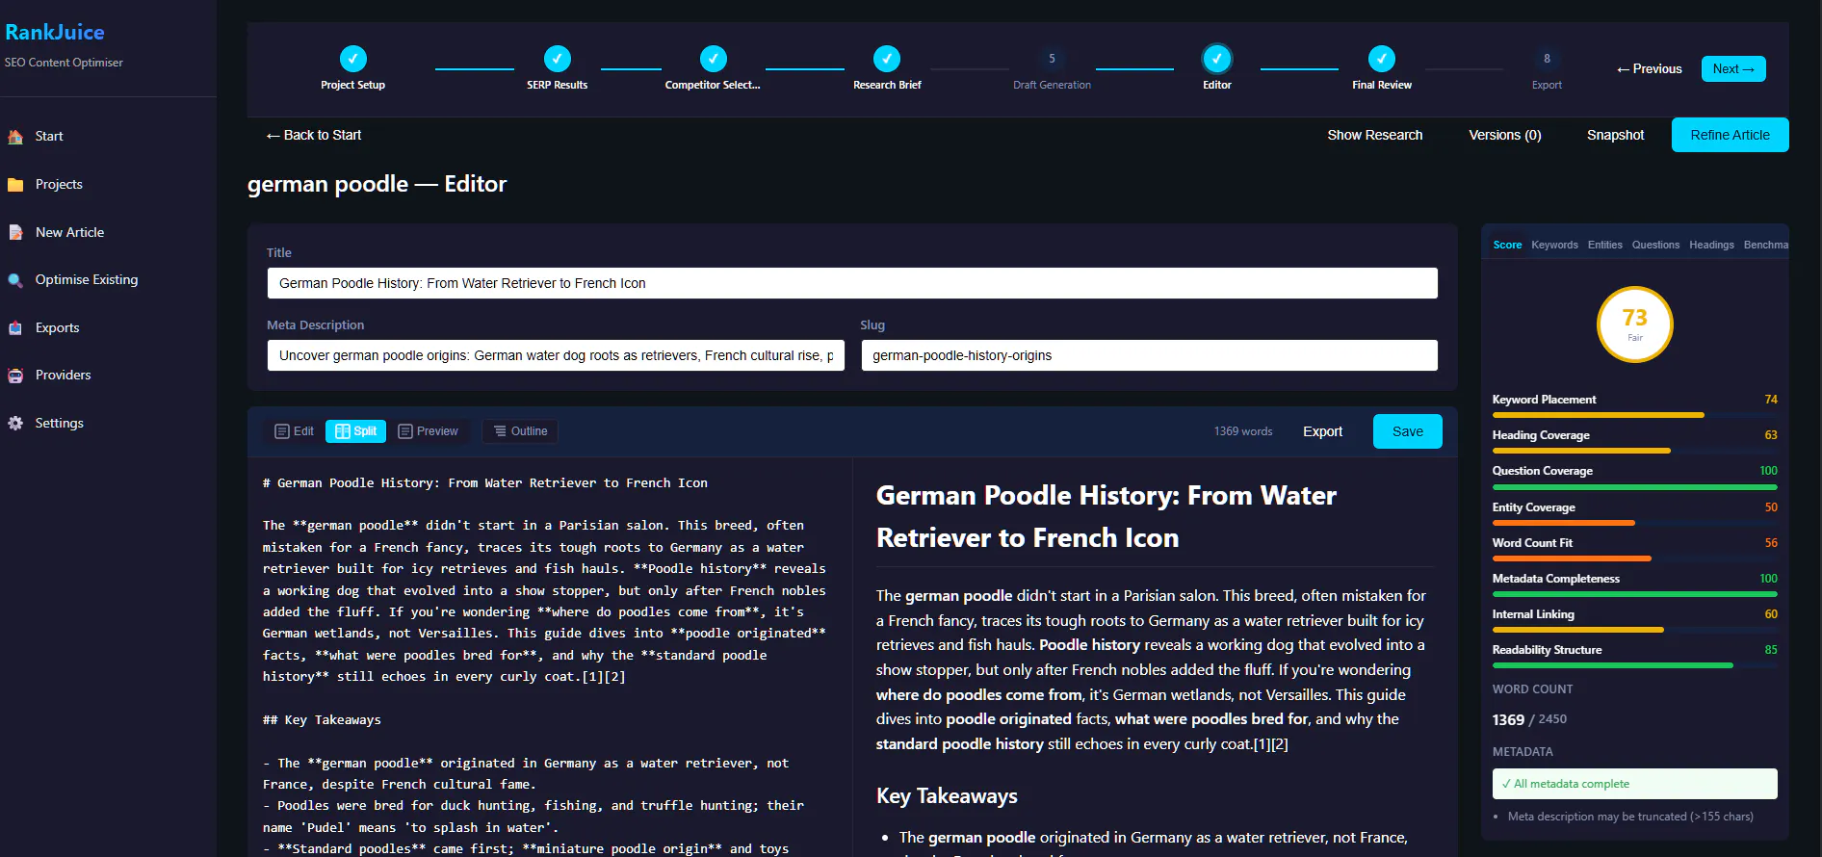Image resolution: width=1822 pixels, height=857 pixels.
Task: Save the article
Action: click(x=1407, y=431)
